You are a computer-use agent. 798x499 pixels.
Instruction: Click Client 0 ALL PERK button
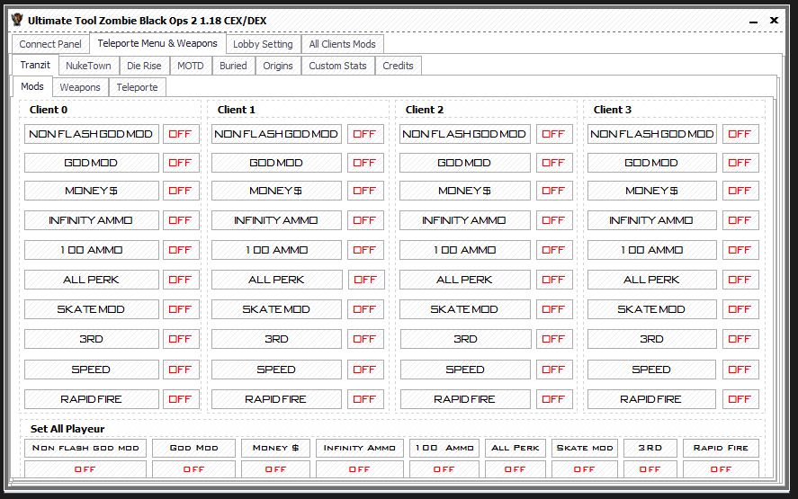coord(91,280)
